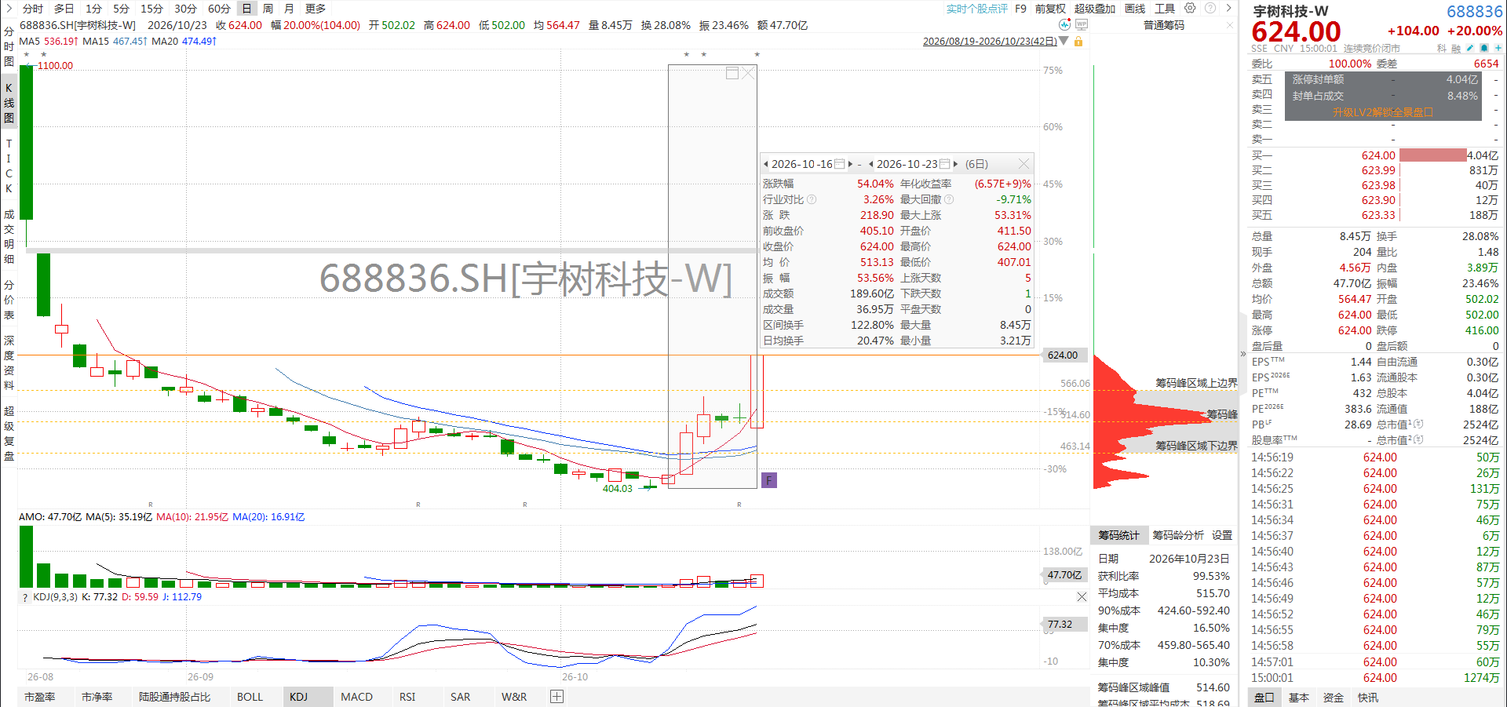Open the 筹码龄分析 tab

(x=1177, y=535)
